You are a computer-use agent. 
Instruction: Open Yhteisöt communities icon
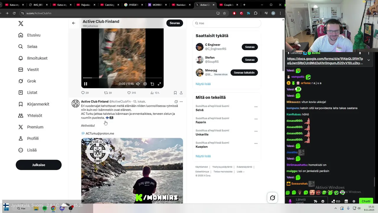(21, 116)
